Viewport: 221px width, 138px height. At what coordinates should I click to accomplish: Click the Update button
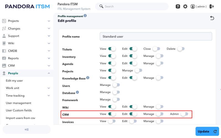pyautogui.click(x=207, y=131)
